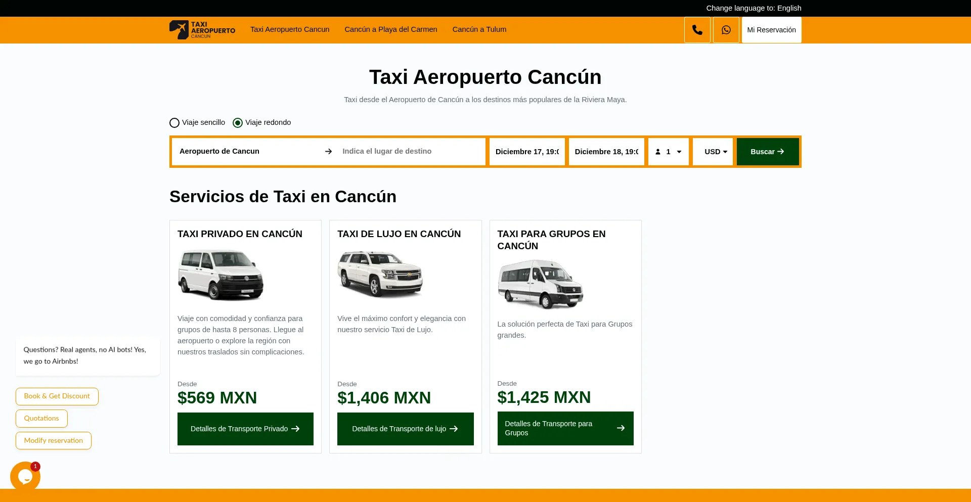Open the Diciembre 17 departure date picker
Image resolution: width=971 pixels, height=502 pixels.
click(x=526, y=151)
